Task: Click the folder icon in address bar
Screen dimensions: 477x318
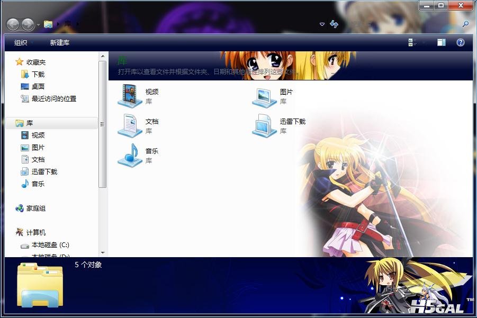Action: click(48, 24)
